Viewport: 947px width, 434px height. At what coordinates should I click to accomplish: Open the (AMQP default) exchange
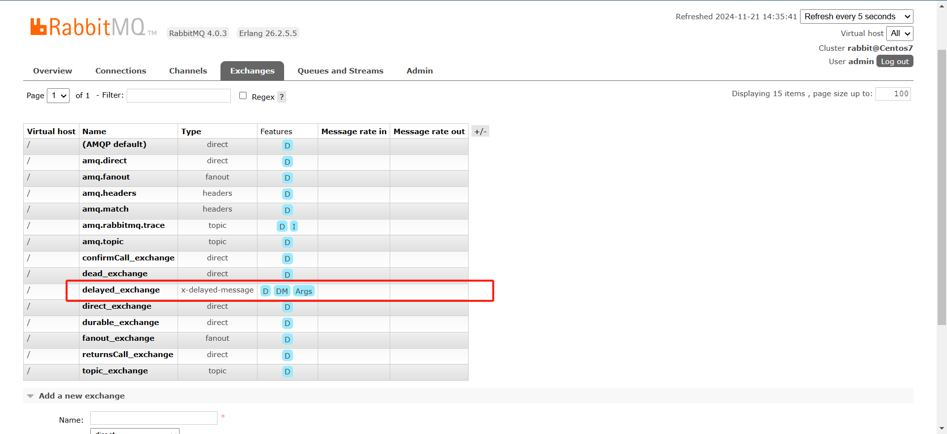114,145
